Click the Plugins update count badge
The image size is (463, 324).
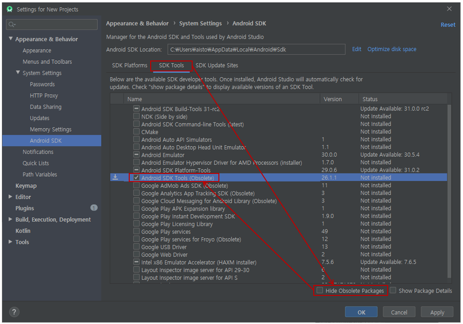tap(93, 208)
